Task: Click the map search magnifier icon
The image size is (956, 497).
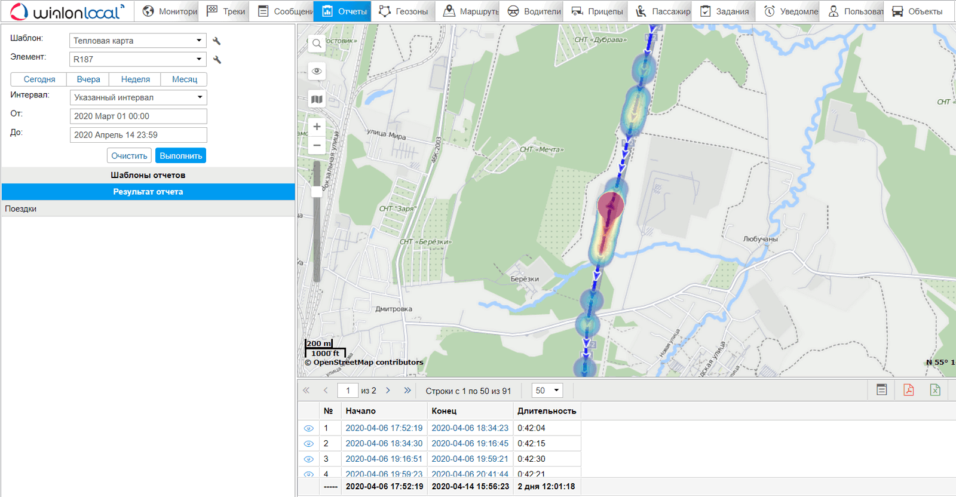Action: coord(317,44)
